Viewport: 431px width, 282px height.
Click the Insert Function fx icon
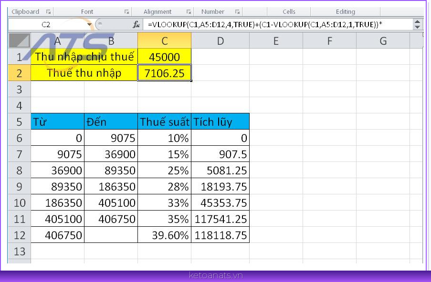click(x=136, y=25)
